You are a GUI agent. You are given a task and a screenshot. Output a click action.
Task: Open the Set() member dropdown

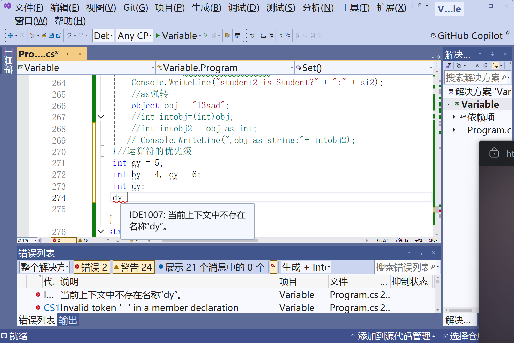coord(364,68)
